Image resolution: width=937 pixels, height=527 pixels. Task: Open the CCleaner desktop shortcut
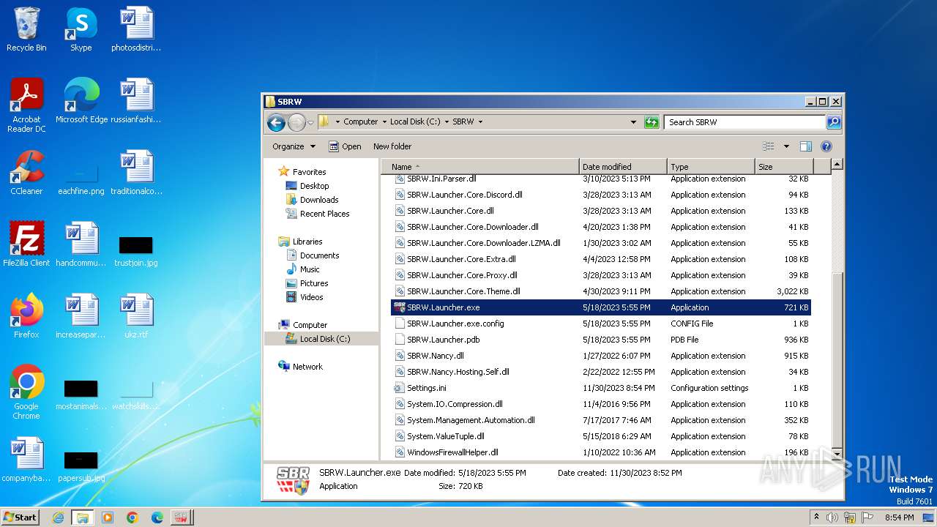click(x=26, y=173)
